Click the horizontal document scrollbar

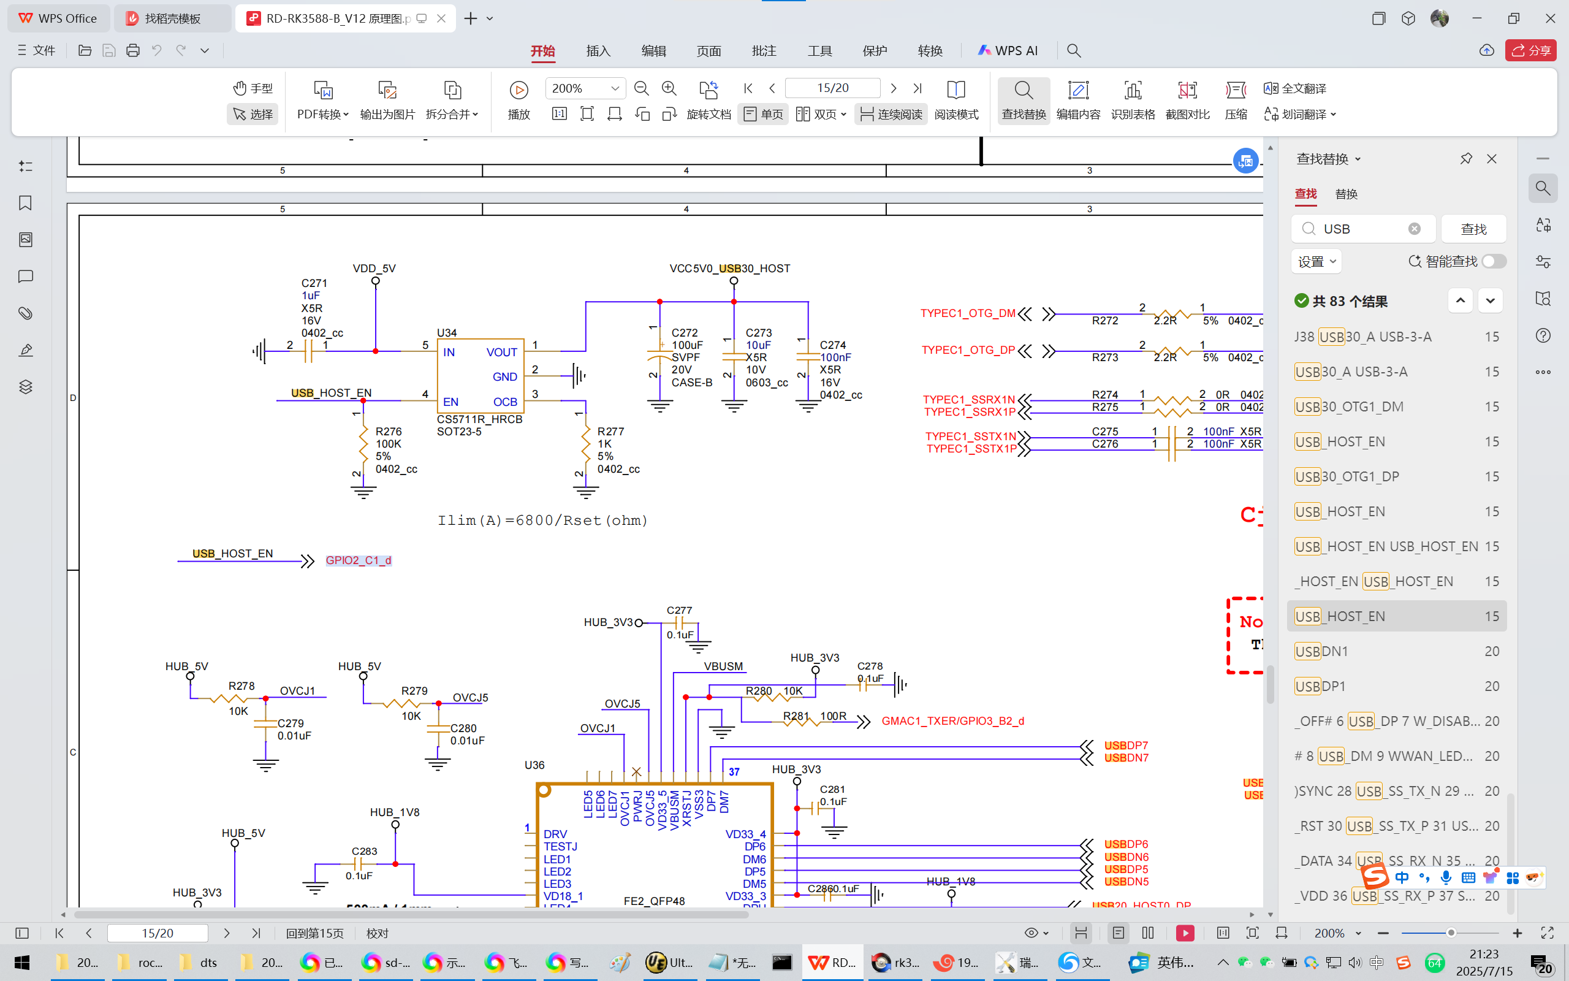411,914
